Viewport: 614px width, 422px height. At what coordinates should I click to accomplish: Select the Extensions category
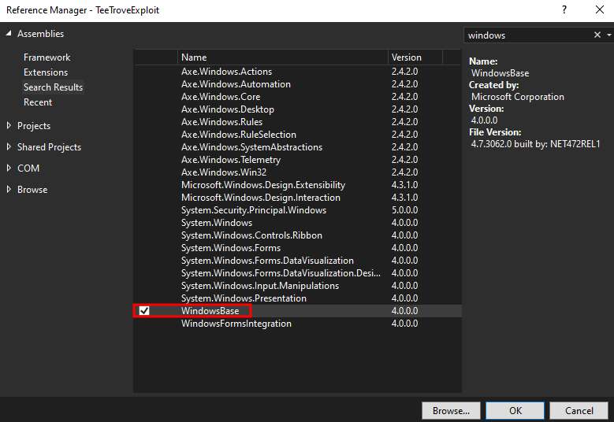pyautogui.click(x=46, y=72)
